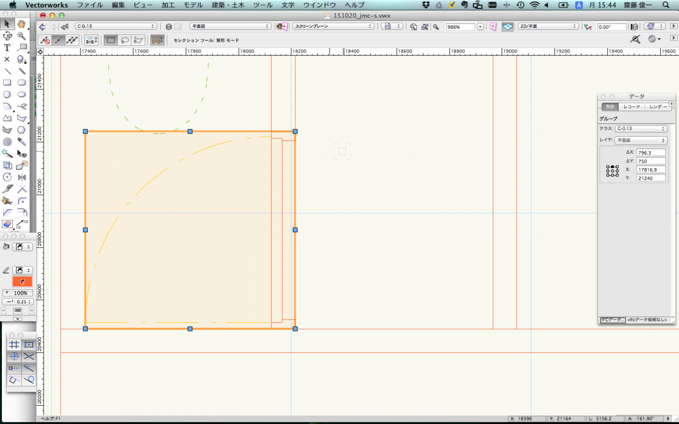Viewport: 679px width, 424px height.
Task: Enable lasso selection mode
Action: pos(125,40)
